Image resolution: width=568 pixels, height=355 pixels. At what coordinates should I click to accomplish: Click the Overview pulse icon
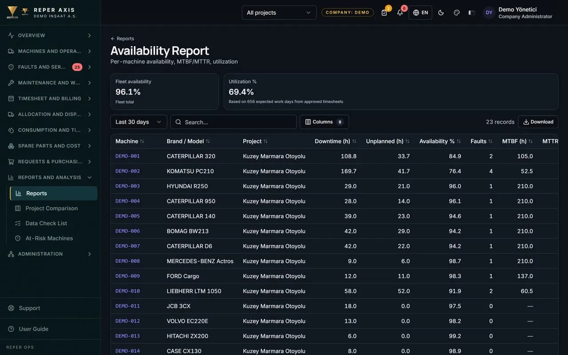click(x=11, y=35)
